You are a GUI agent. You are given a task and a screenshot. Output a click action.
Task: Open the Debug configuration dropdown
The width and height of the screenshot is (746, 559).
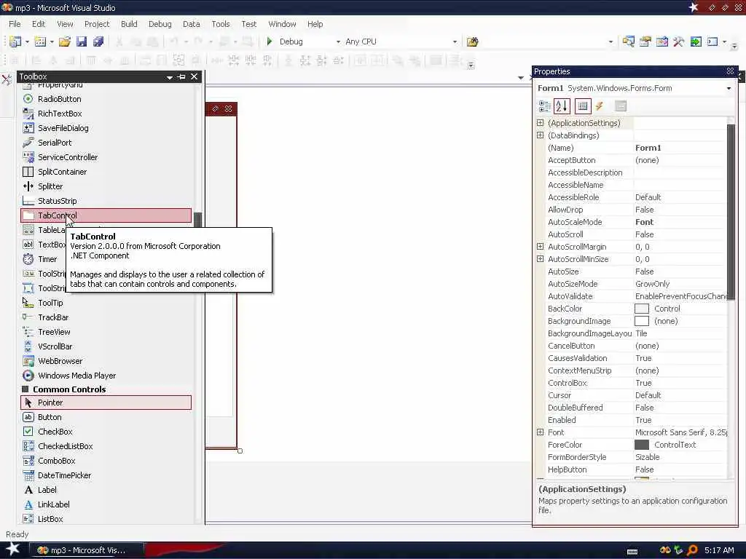click(338, 41)
